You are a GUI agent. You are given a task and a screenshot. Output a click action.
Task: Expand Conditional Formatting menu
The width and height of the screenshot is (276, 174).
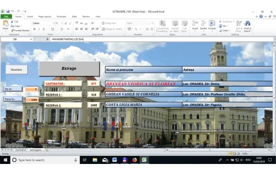point(162,26)
